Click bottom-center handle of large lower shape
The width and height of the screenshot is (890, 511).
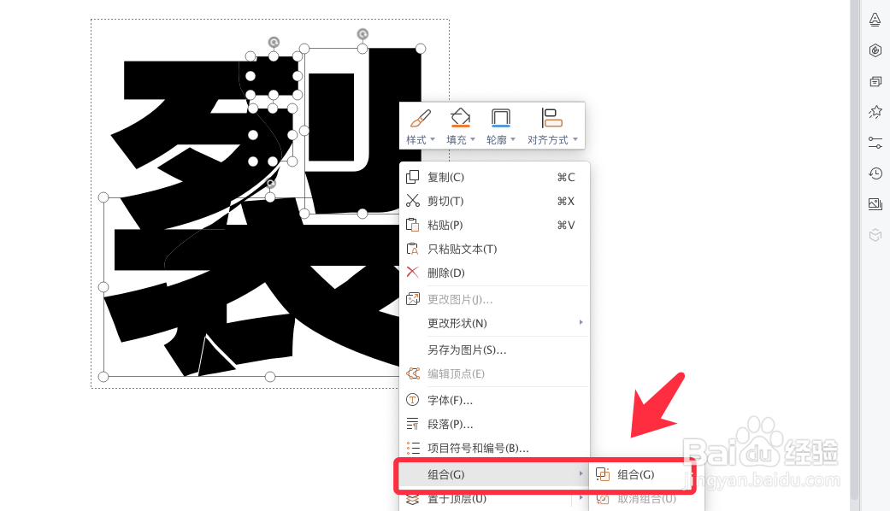pyautogui.click(x=270, y=377)
